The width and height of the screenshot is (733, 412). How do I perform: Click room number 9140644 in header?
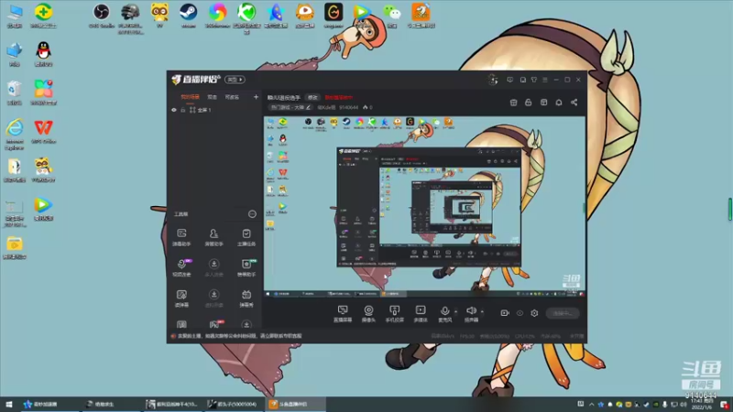pos(349,107)
